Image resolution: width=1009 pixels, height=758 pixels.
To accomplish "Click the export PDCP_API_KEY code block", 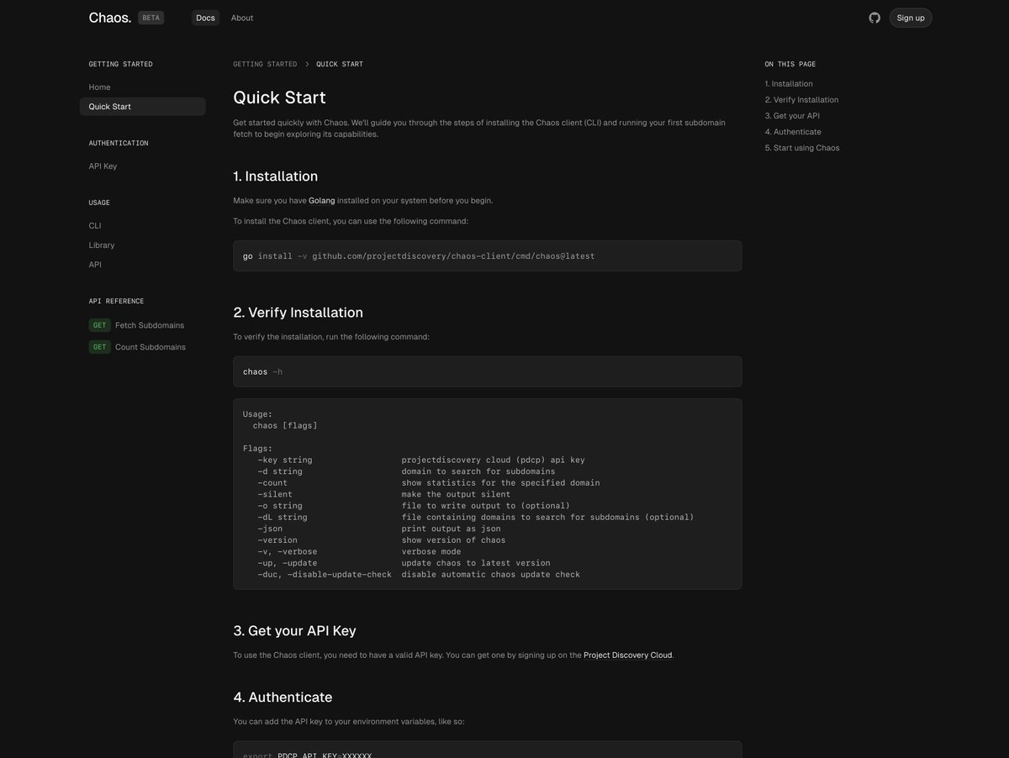I will pos(488,750).
